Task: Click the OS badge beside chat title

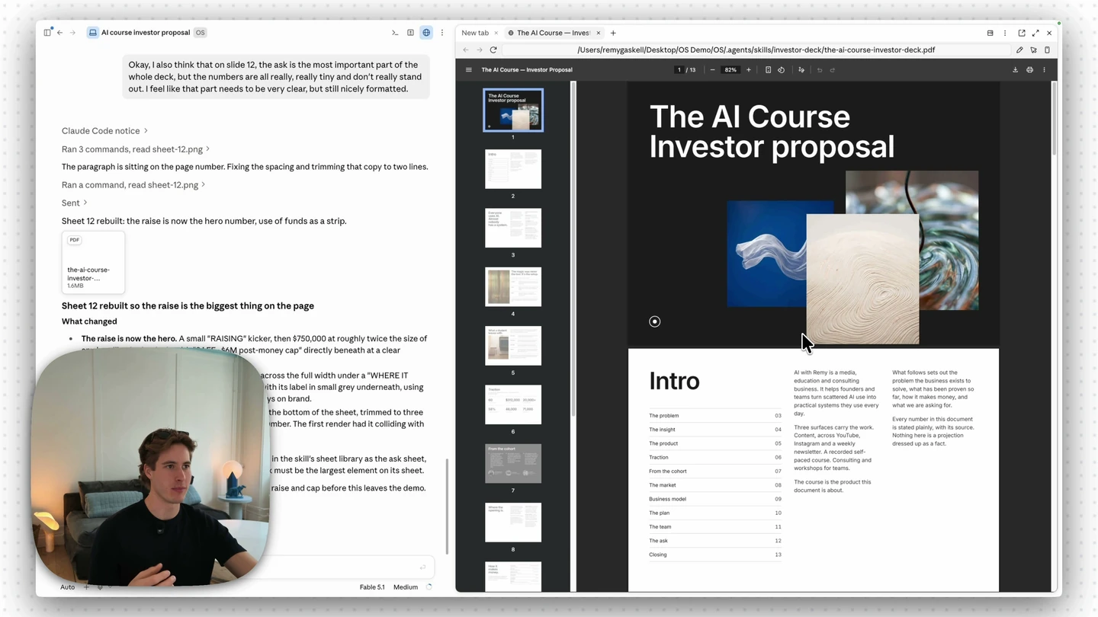Action: (200, 33)
